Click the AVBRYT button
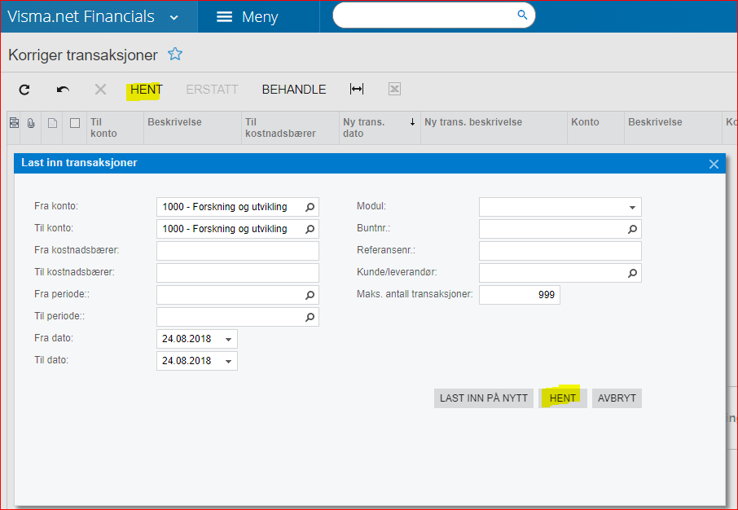Screen dimensions: 738x510 617,398
